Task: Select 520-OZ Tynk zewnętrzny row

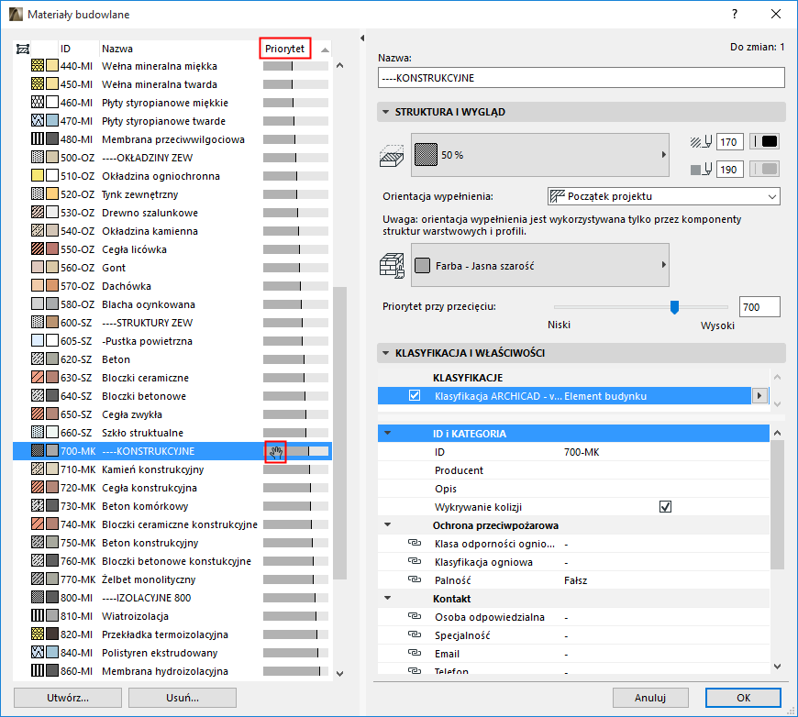Action: tap(172, 193)
